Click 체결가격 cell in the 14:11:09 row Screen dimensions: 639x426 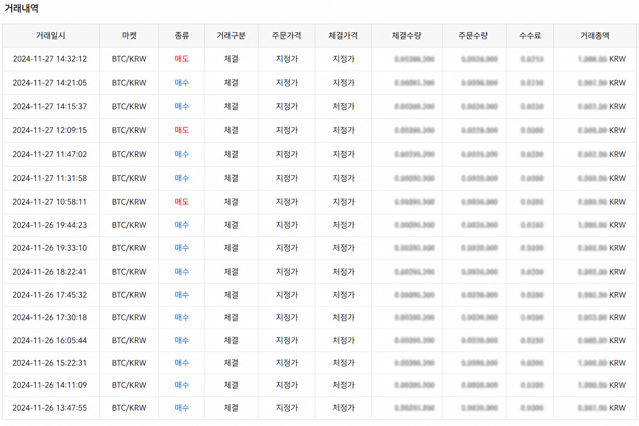click(x=344, y=385)
